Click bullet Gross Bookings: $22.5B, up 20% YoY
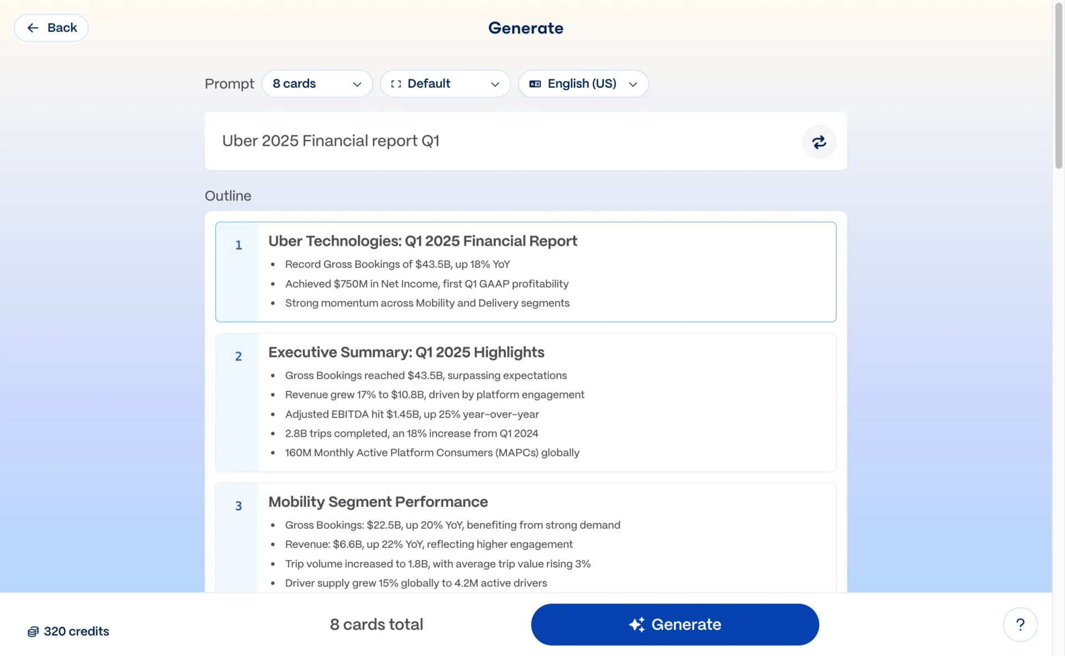1065x656 pixels. (453, 525)
